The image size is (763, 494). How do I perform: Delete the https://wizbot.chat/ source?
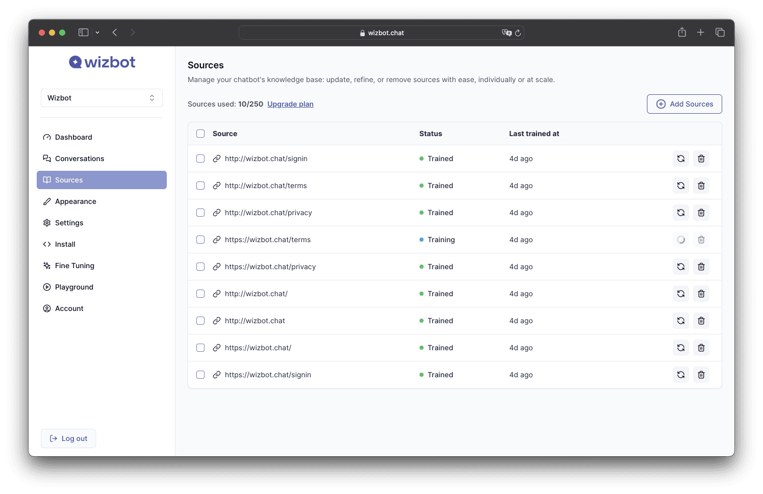click(701, 348)
